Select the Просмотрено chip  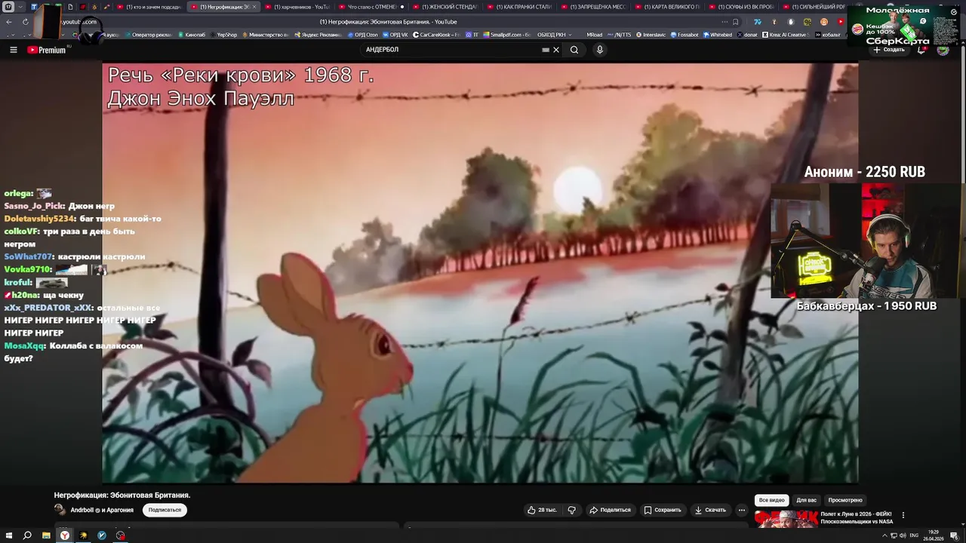[845, 500]
